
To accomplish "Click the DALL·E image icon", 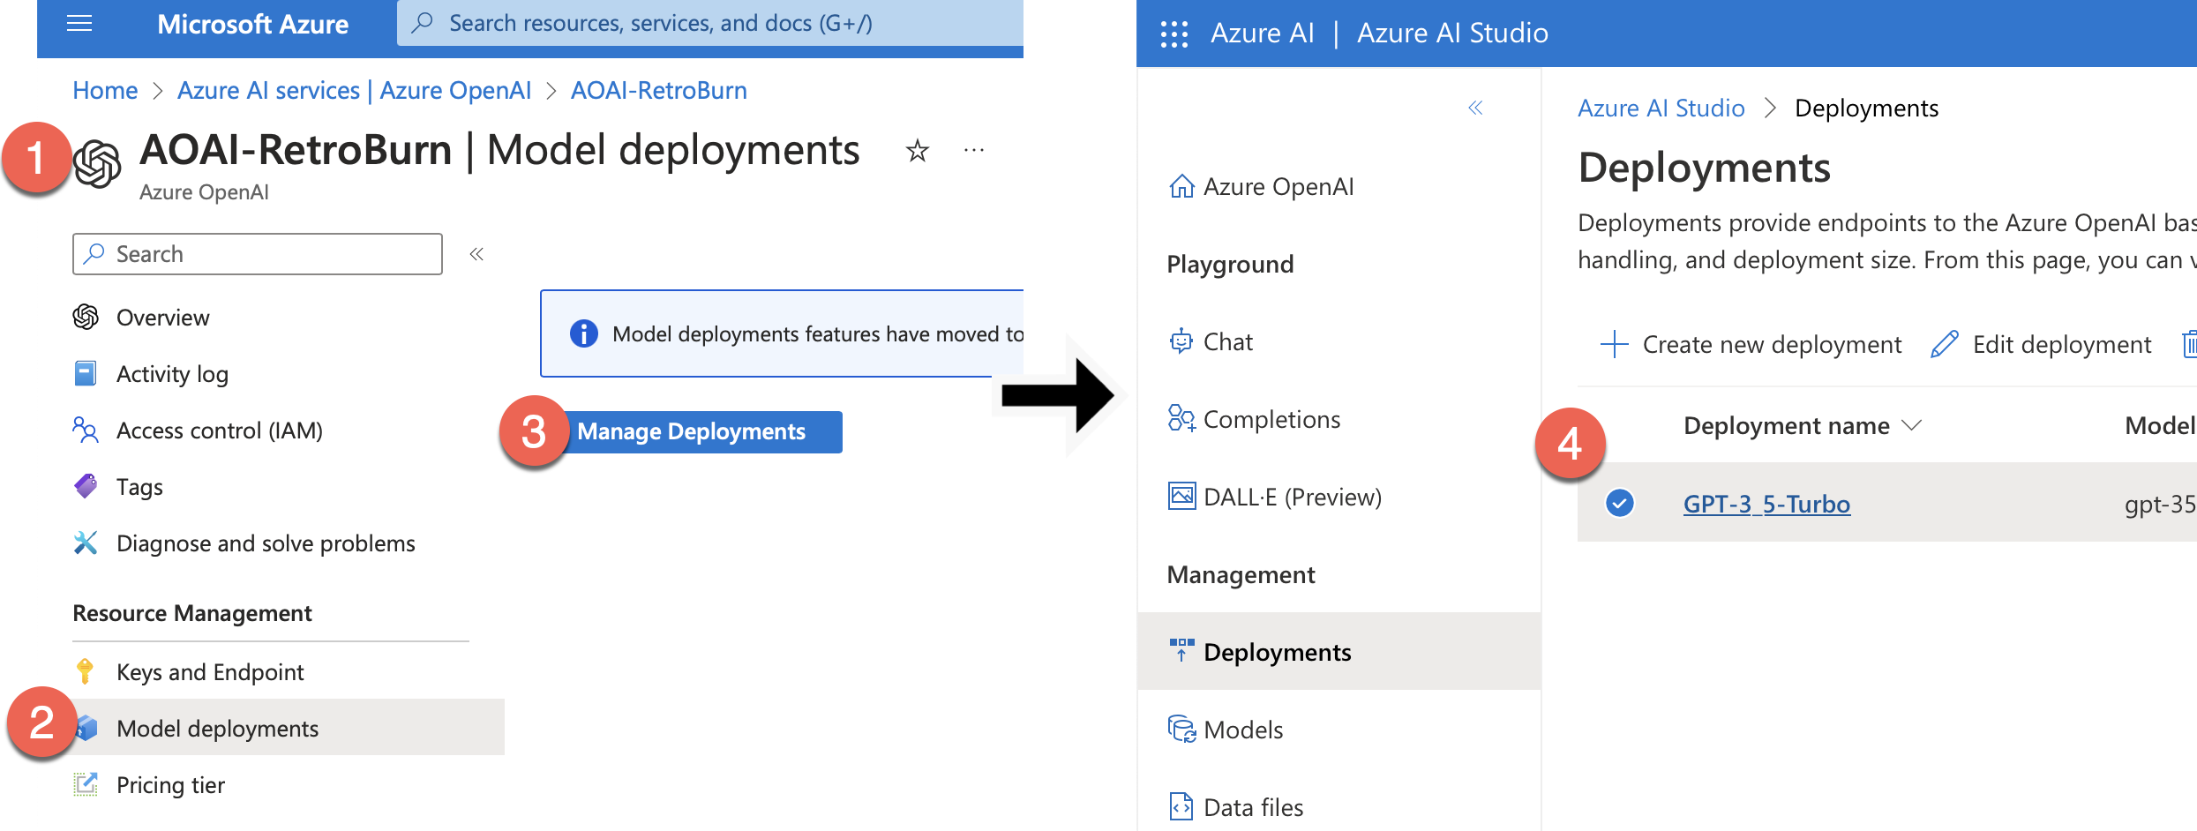I will [x=1181, y=497].
